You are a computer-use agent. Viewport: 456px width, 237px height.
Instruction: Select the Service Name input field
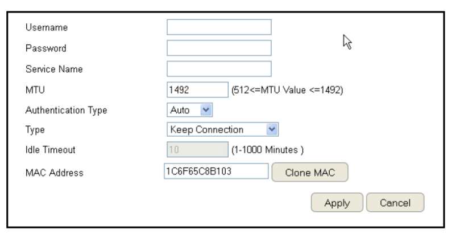point(219,69)
